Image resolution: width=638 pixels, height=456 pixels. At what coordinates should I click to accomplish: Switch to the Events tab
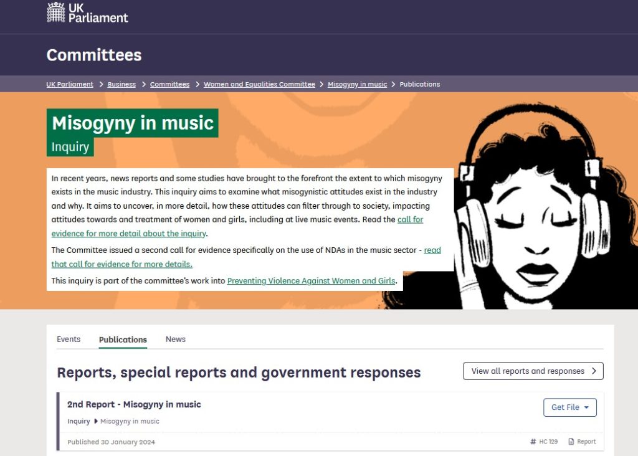click(69, 340)
